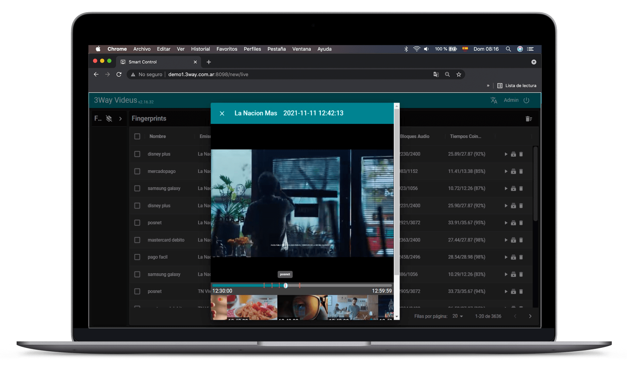Click the power logout icon beside Admin

pos(526,100)
